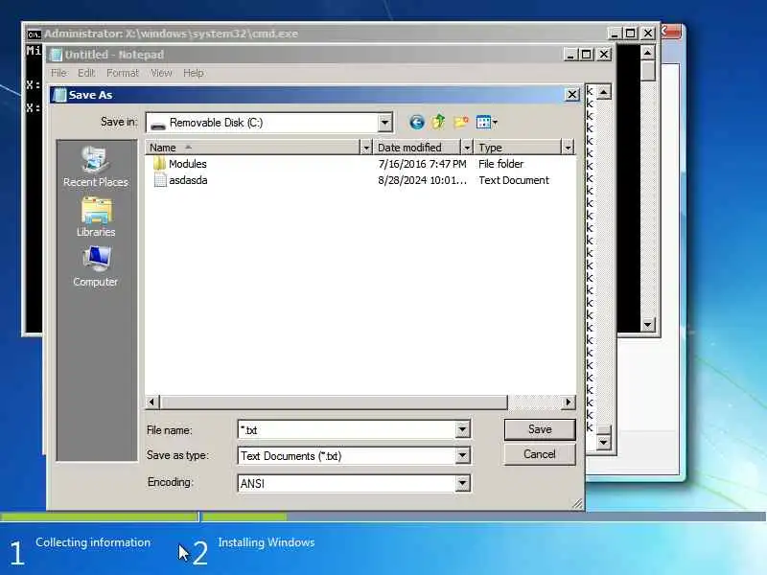Click the 7/16/2016 7:47 PM date cell
767x575 pixels.
(x=422, y=164)
